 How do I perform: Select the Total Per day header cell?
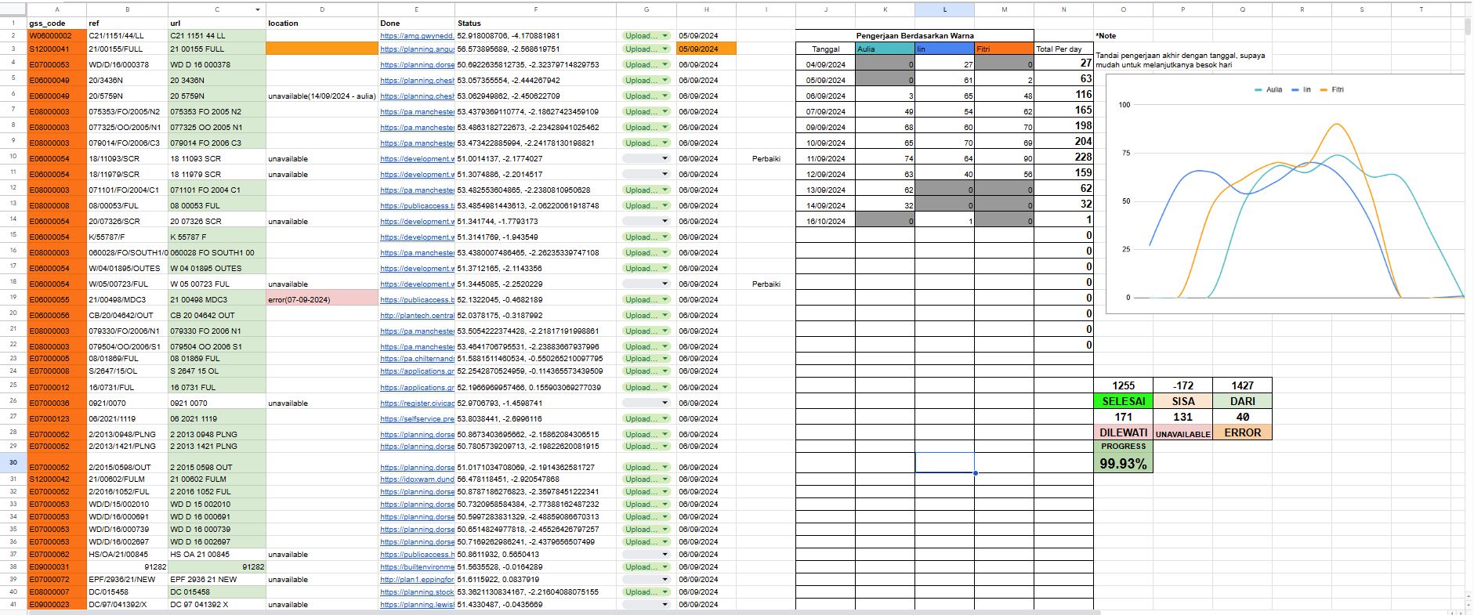pos(1063,49)
